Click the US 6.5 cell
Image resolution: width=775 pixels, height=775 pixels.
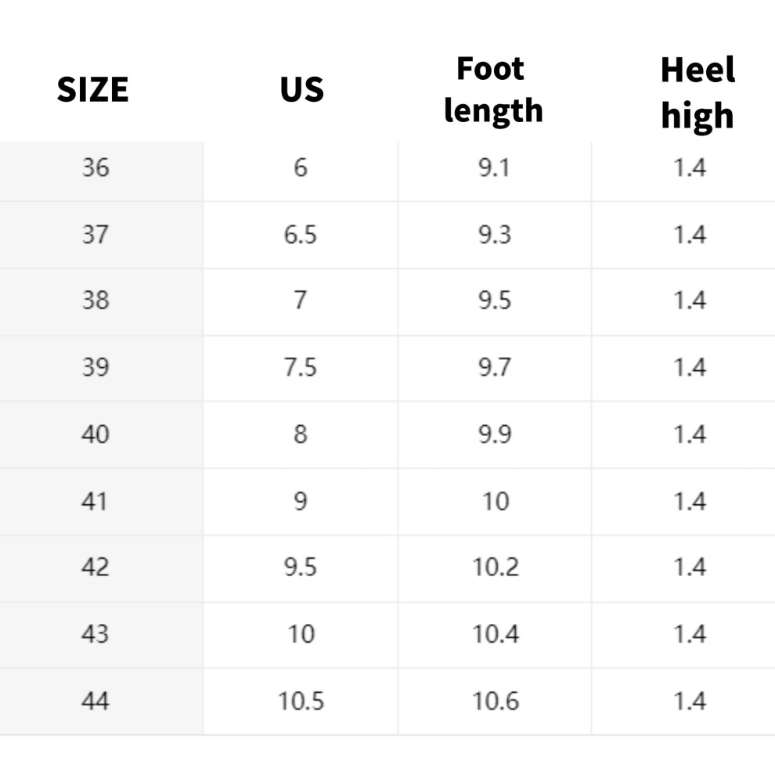[301, 236]
